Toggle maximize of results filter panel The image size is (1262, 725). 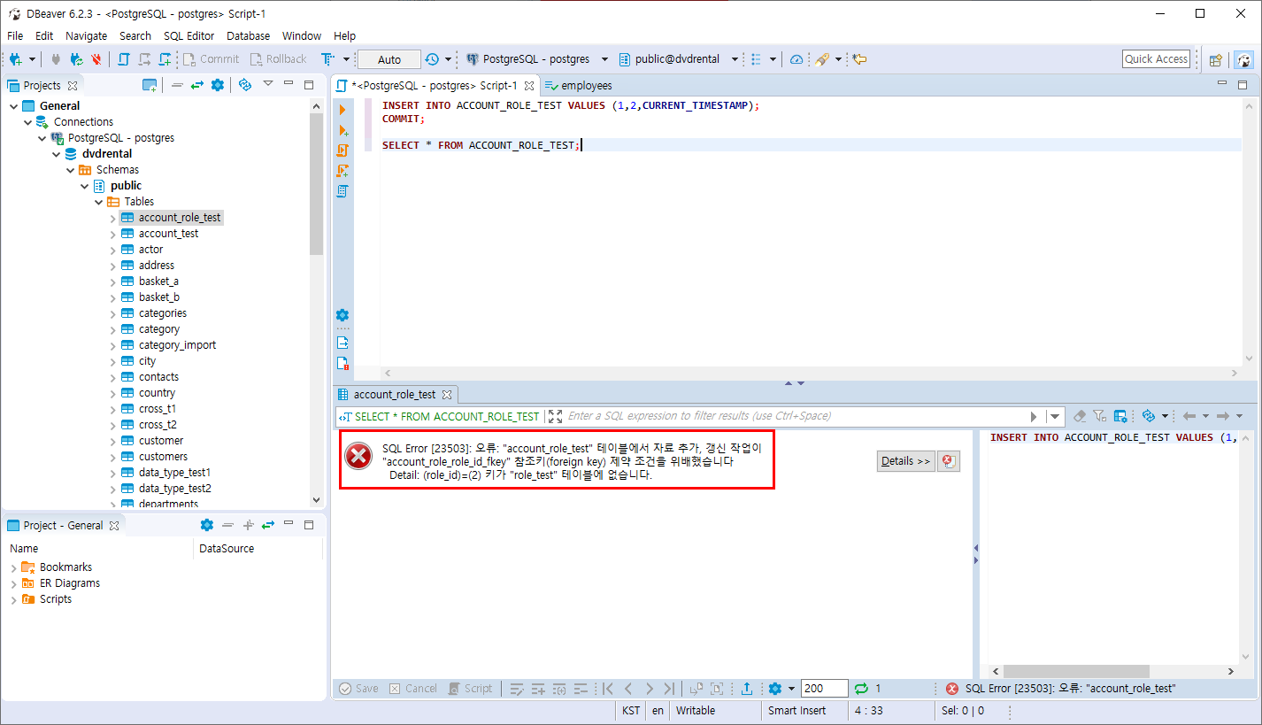click(x=555, y=416)
